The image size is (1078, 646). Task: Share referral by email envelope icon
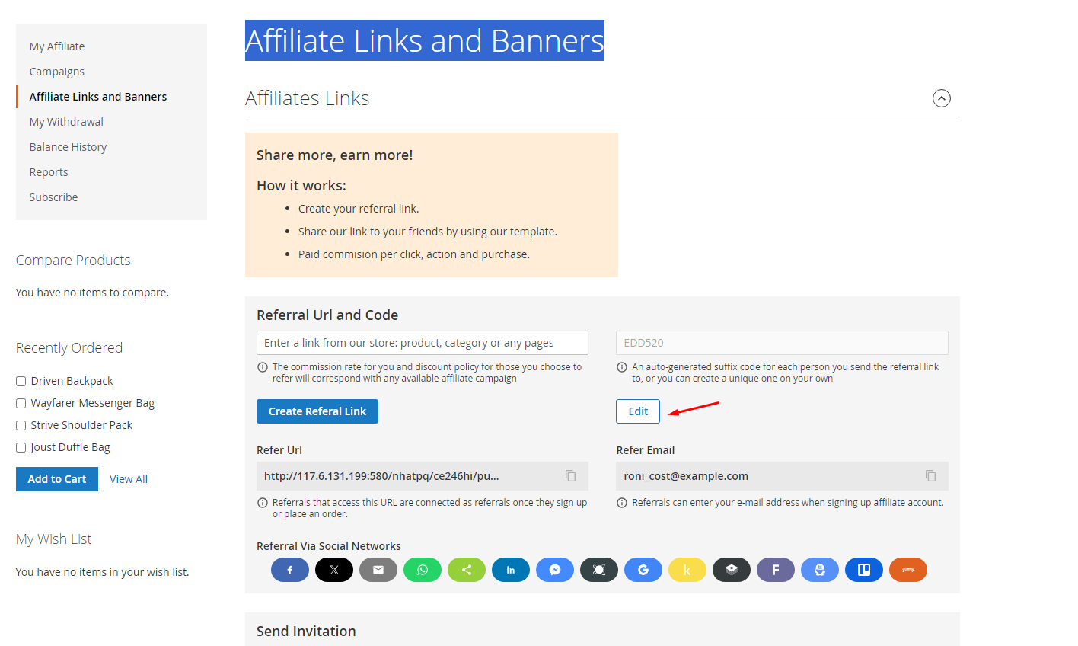(x=378, y=570)
